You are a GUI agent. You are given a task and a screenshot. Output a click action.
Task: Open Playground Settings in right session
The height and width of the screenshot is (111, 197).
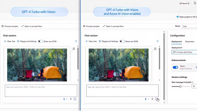(108, 41)
